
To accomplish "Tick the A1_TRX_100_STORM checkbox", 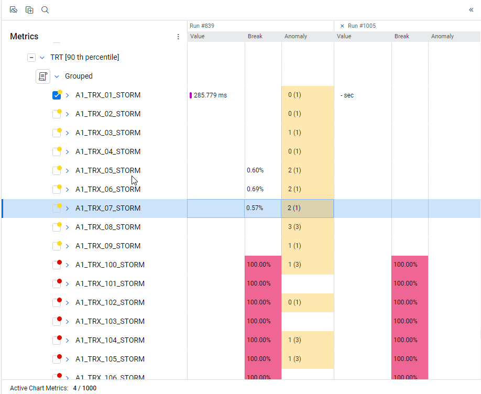I will [57, 265].
